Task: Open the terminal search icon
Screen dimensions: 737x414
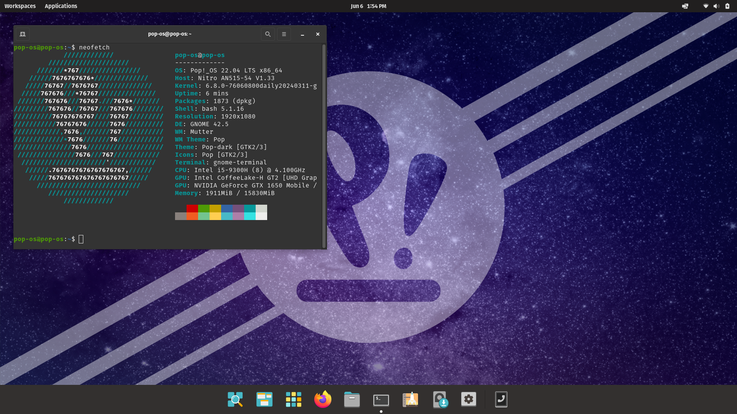Action: [x=268, y=34]
